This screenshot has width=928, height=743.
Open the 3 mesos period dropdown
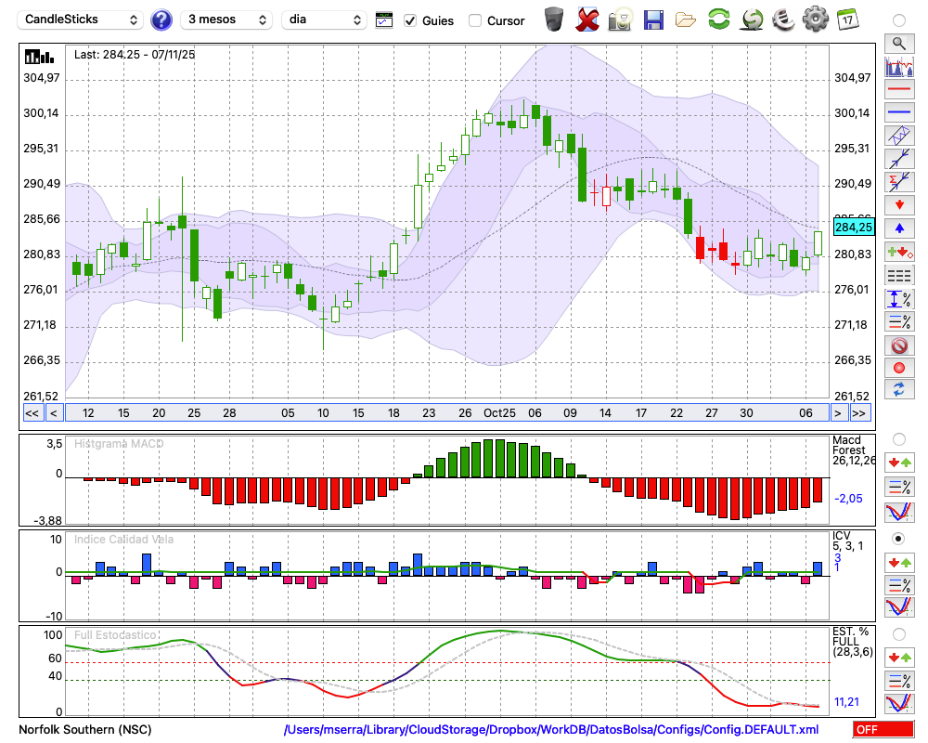[226, 20]
